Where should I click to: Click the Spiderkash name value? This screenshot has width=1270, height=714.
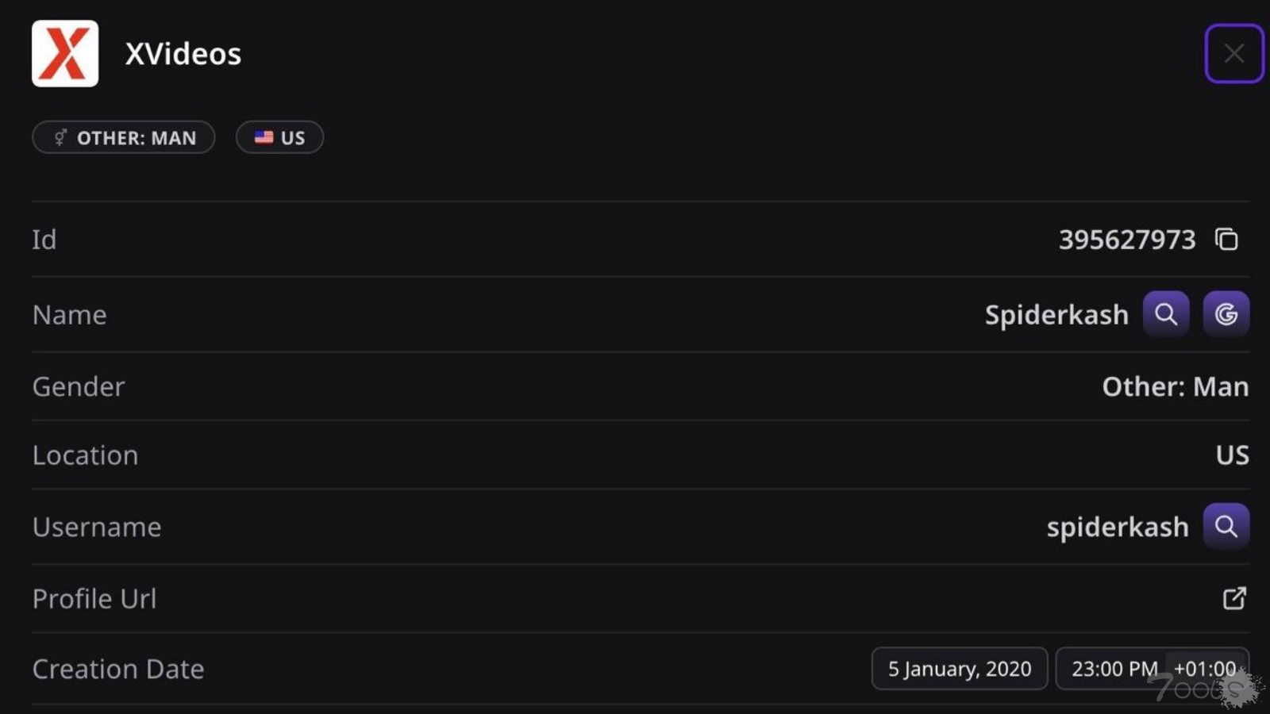point(1056,315)
